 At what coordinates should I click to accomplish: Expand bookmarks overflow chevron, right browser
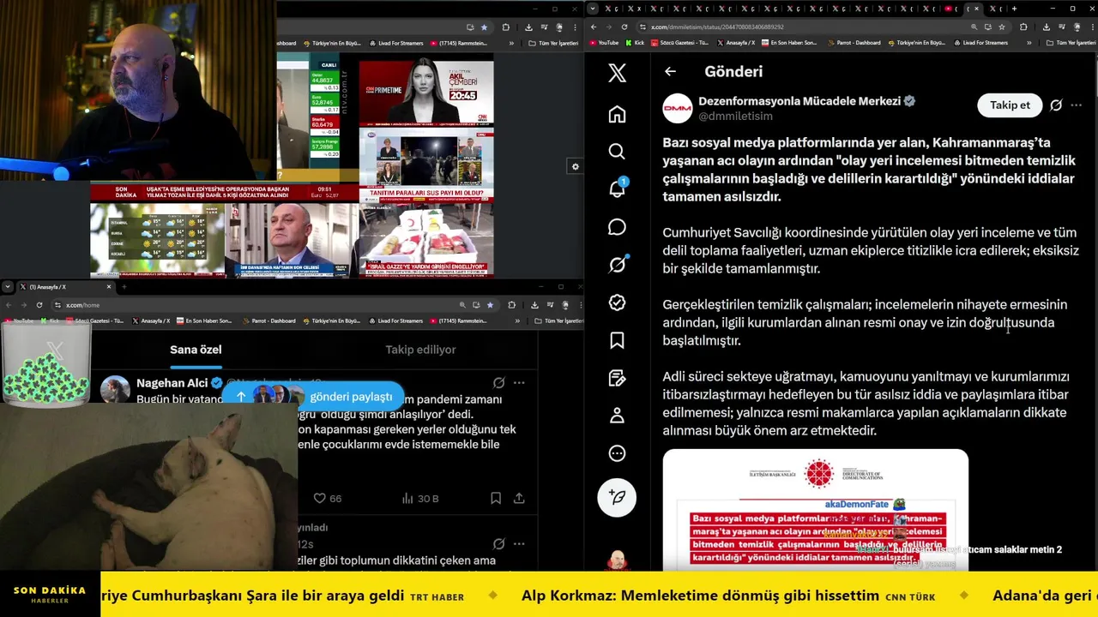point(1029,43)
